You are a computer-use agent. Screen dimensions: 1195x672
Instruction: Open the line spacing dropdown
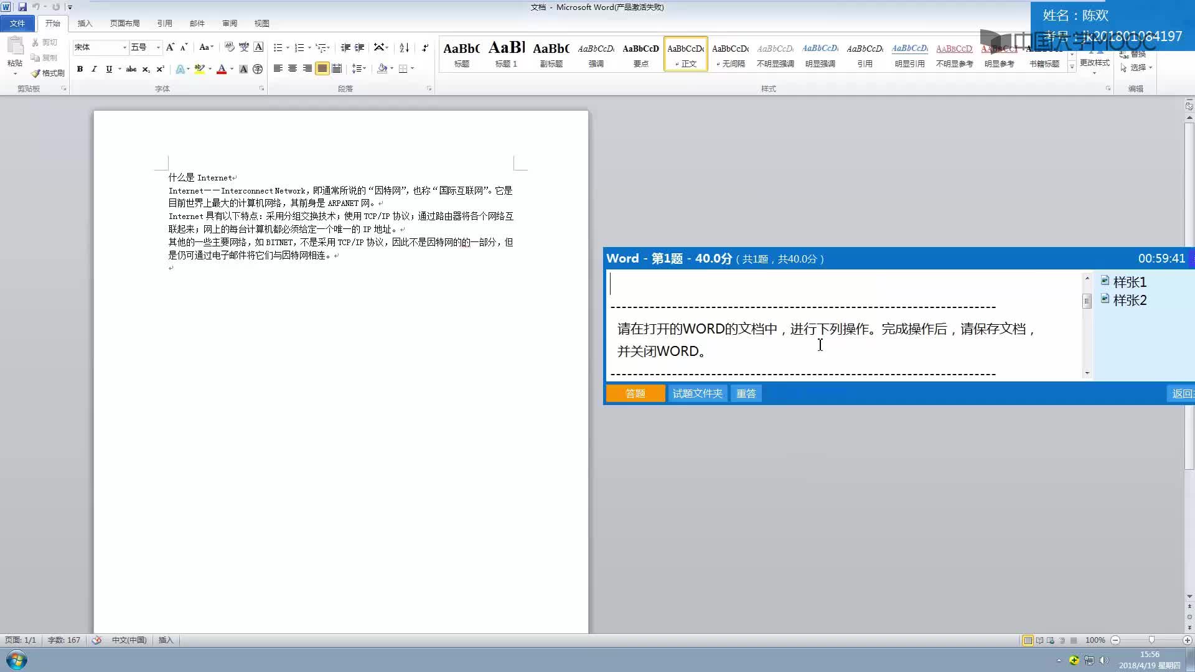pyautogui.click(x=359, y=68)
